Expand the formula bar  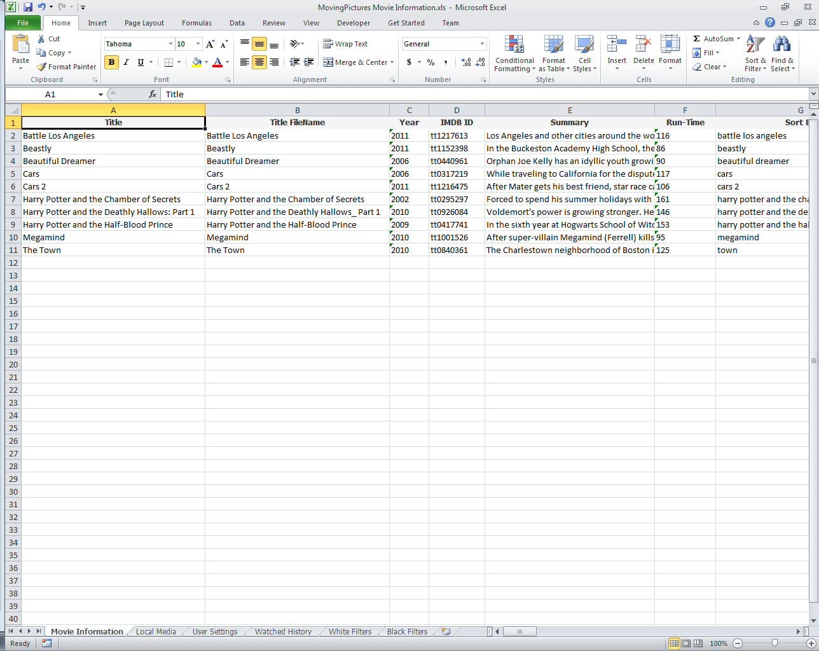point(813,94)
